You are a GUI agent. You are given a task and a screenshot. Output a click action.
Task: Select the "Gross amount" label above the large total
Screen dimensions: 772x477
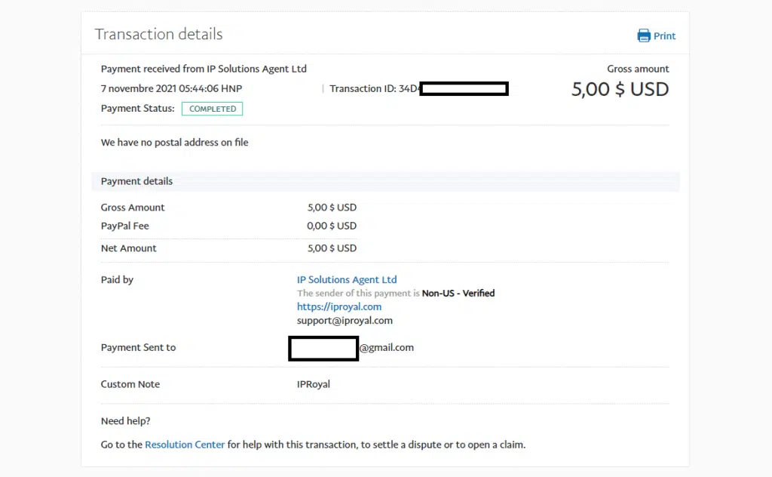(638, 69)
